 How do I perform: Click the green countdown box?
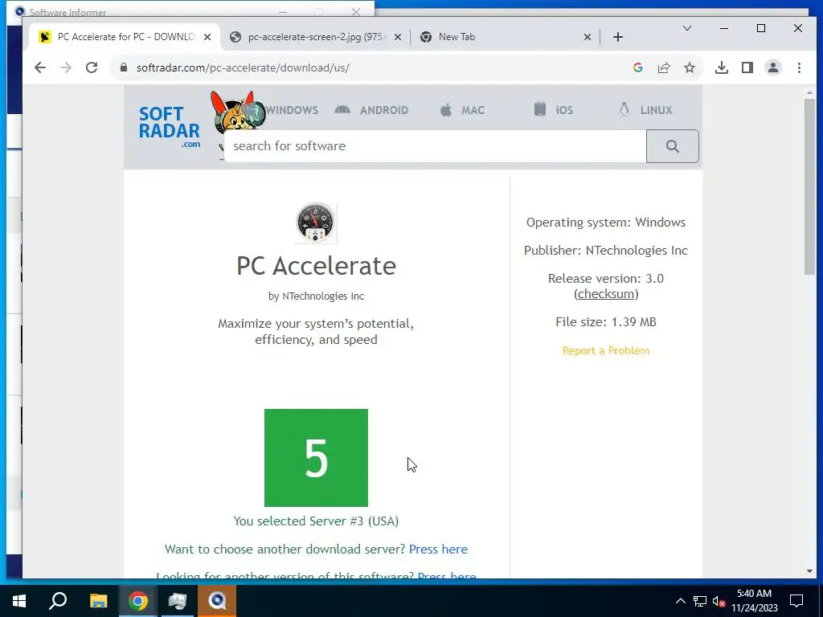pos(316,457)
